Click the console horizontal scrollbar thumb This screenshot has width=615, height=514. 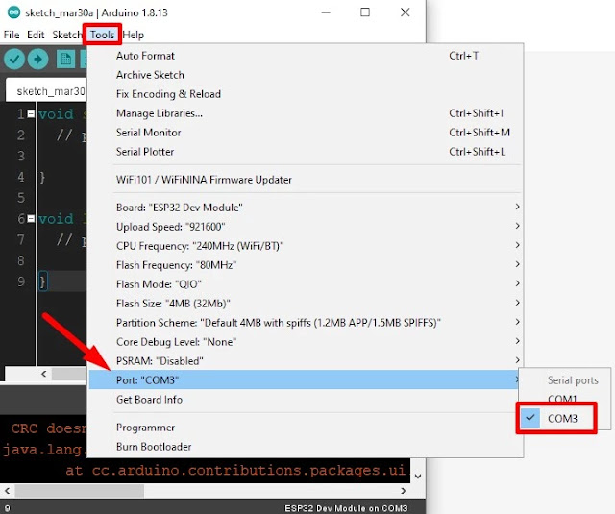(x=79, y=491)
